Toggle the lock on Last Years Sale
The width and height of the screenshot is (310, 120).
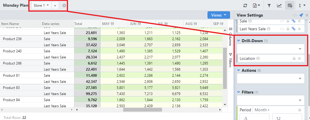(x=288, y=29)
